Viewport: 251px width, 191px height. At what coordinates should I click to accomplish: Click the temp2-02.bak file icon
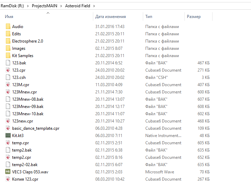coord(8,165)
